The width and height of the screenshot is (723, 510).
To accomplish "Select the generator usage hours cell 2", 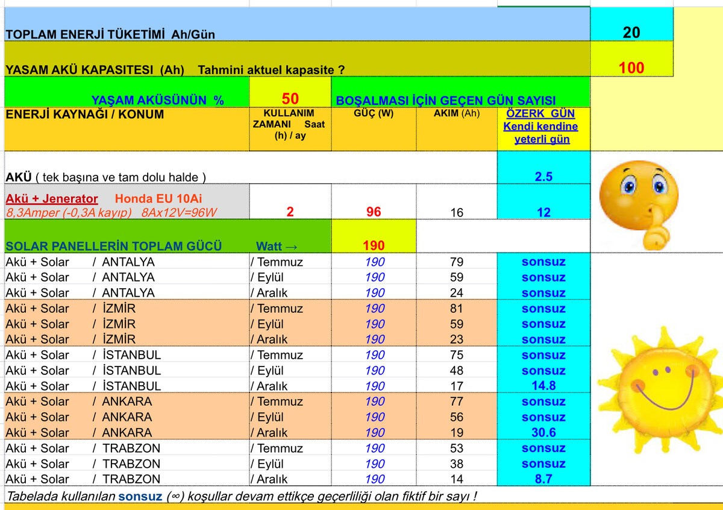I will coord(290,212).
